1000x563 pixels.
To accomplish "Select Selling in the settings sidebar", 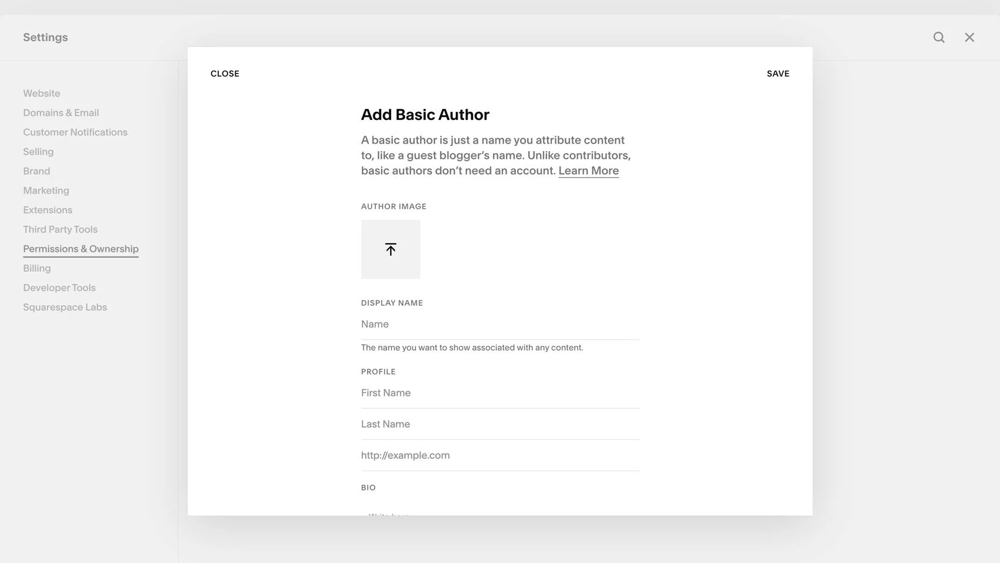I will coord(38,152).
